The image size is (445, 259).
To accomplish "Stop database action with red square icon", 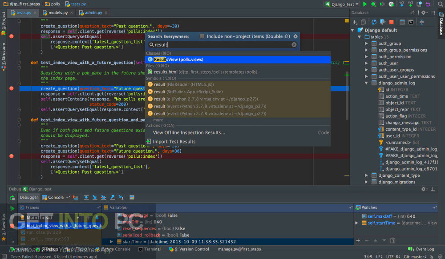I will pos(391,22).
